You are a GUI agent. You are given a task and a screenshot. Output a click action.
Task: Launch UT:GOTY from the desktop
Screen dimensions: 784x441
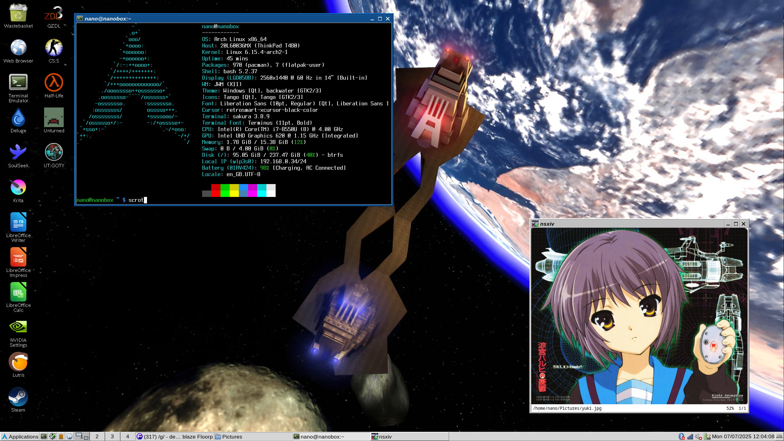[54, 156]
